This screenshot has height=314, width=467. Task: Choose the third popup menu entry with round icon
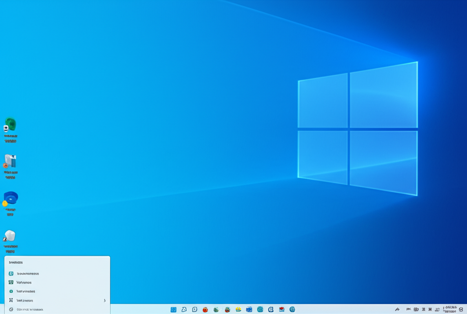26,291
